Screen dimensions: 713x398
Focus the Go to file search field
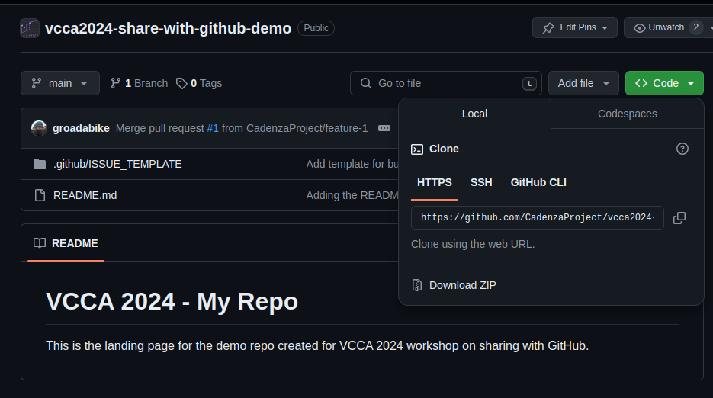point(445,83)
